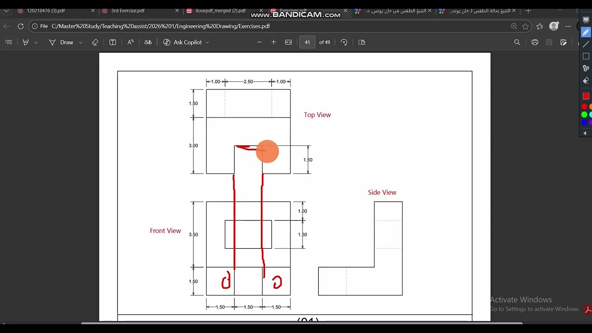
Task: Pick the red circle color
Action: point(584,107)
